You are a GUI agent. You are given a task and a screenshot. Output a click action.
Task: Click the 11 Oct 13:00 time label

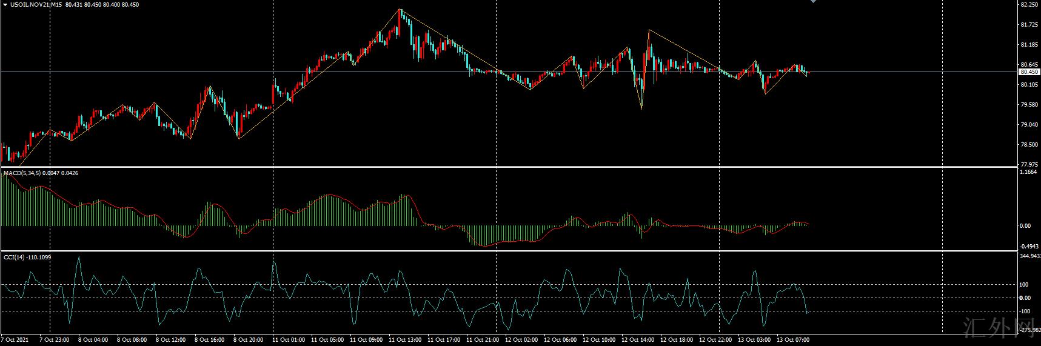click(405, 340)
